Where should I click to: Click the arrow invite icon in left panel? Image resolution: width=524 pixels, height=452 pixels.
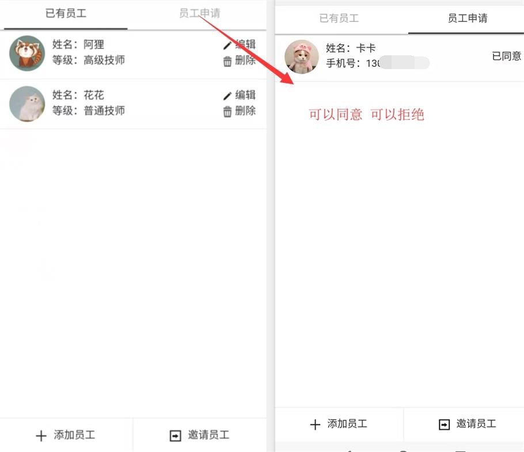[176, 436]
